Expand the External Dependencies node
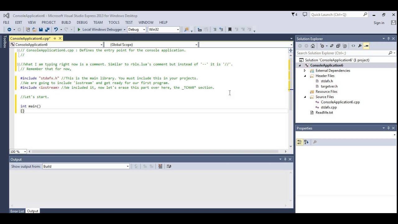398x224 pixels. (305, 71)
